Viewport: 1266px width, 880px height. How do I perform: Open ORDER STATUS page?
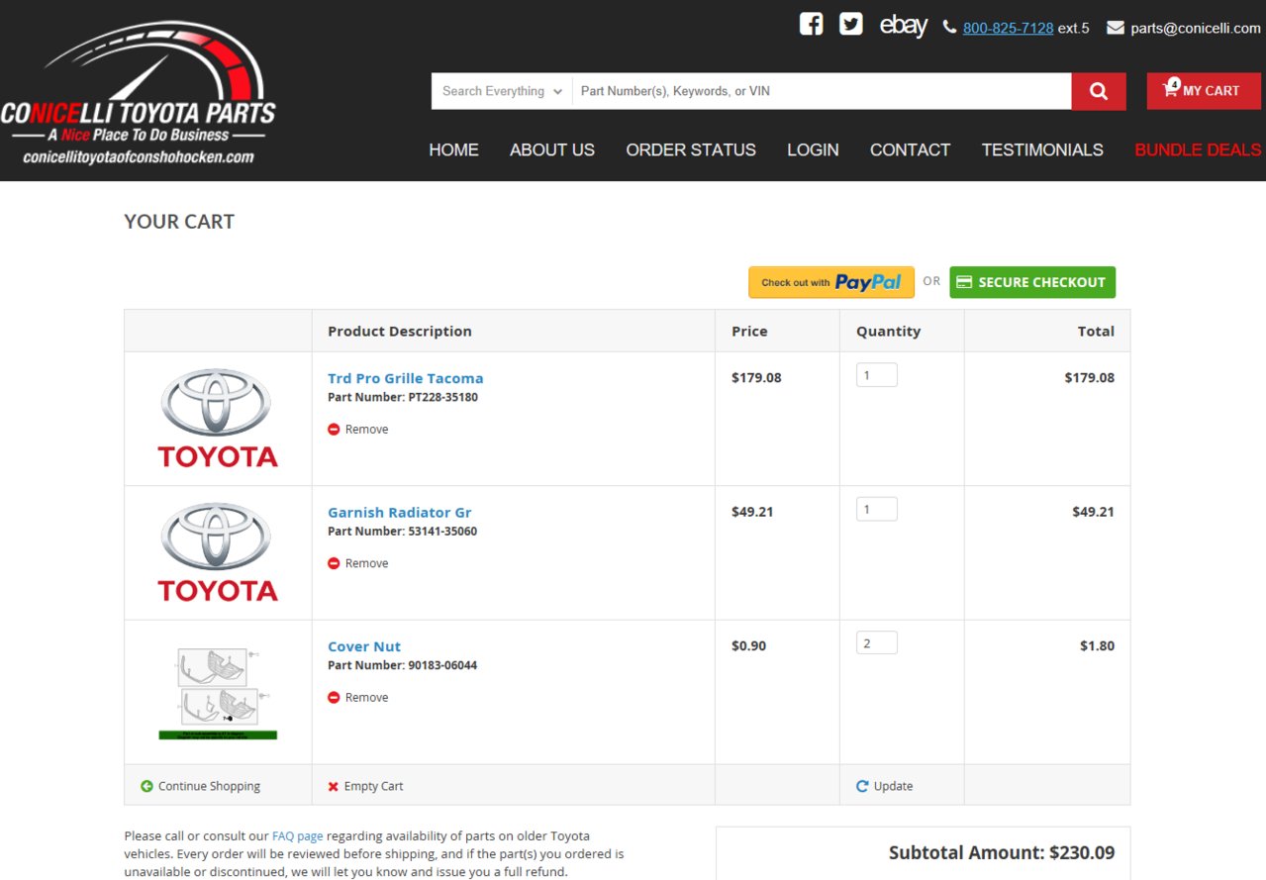[691, 150]
